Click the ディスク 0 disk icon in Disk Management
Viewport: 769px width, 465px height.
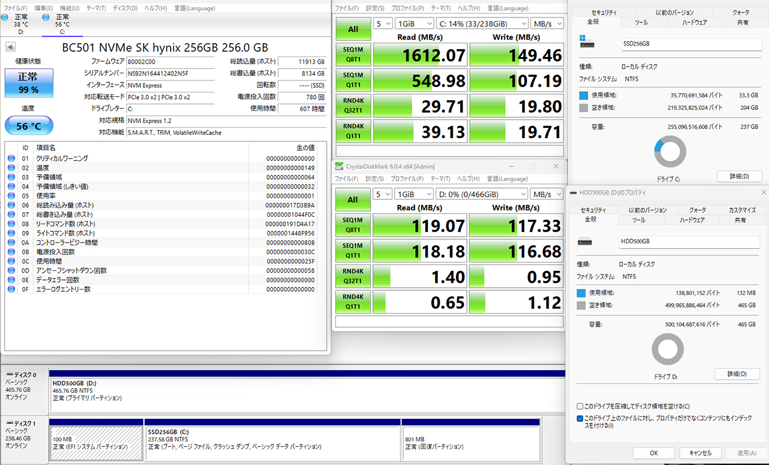[x=9, y=375]
